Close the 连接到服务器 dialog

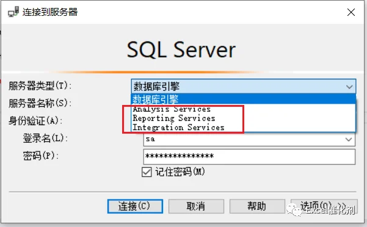(x=351, y=12)
